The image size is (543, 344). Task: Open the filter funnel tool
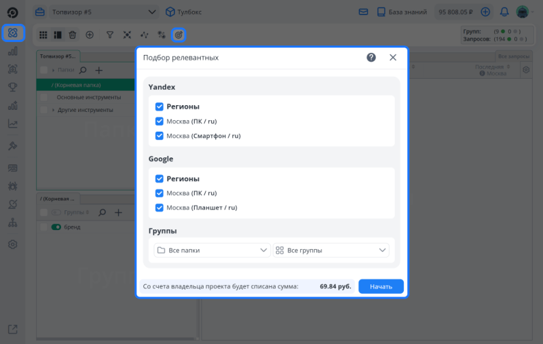tap(110, 35)
